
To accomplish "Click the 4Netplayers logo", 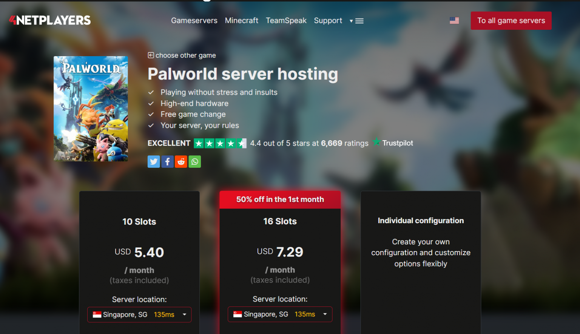I will (50, 20).
